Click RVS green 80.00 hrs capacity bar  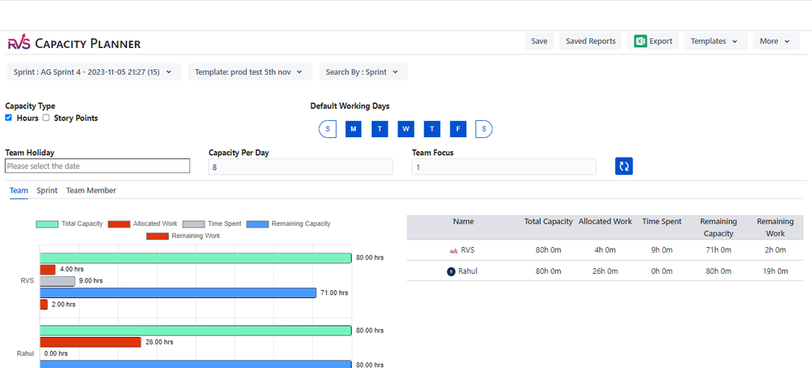[x=196, y=258]
